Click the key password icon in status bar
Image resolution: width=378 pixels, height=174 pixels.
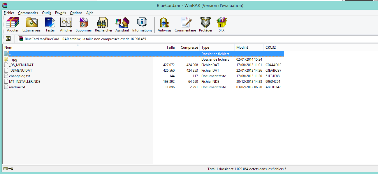pyautogui.click(x=11, y=169)
